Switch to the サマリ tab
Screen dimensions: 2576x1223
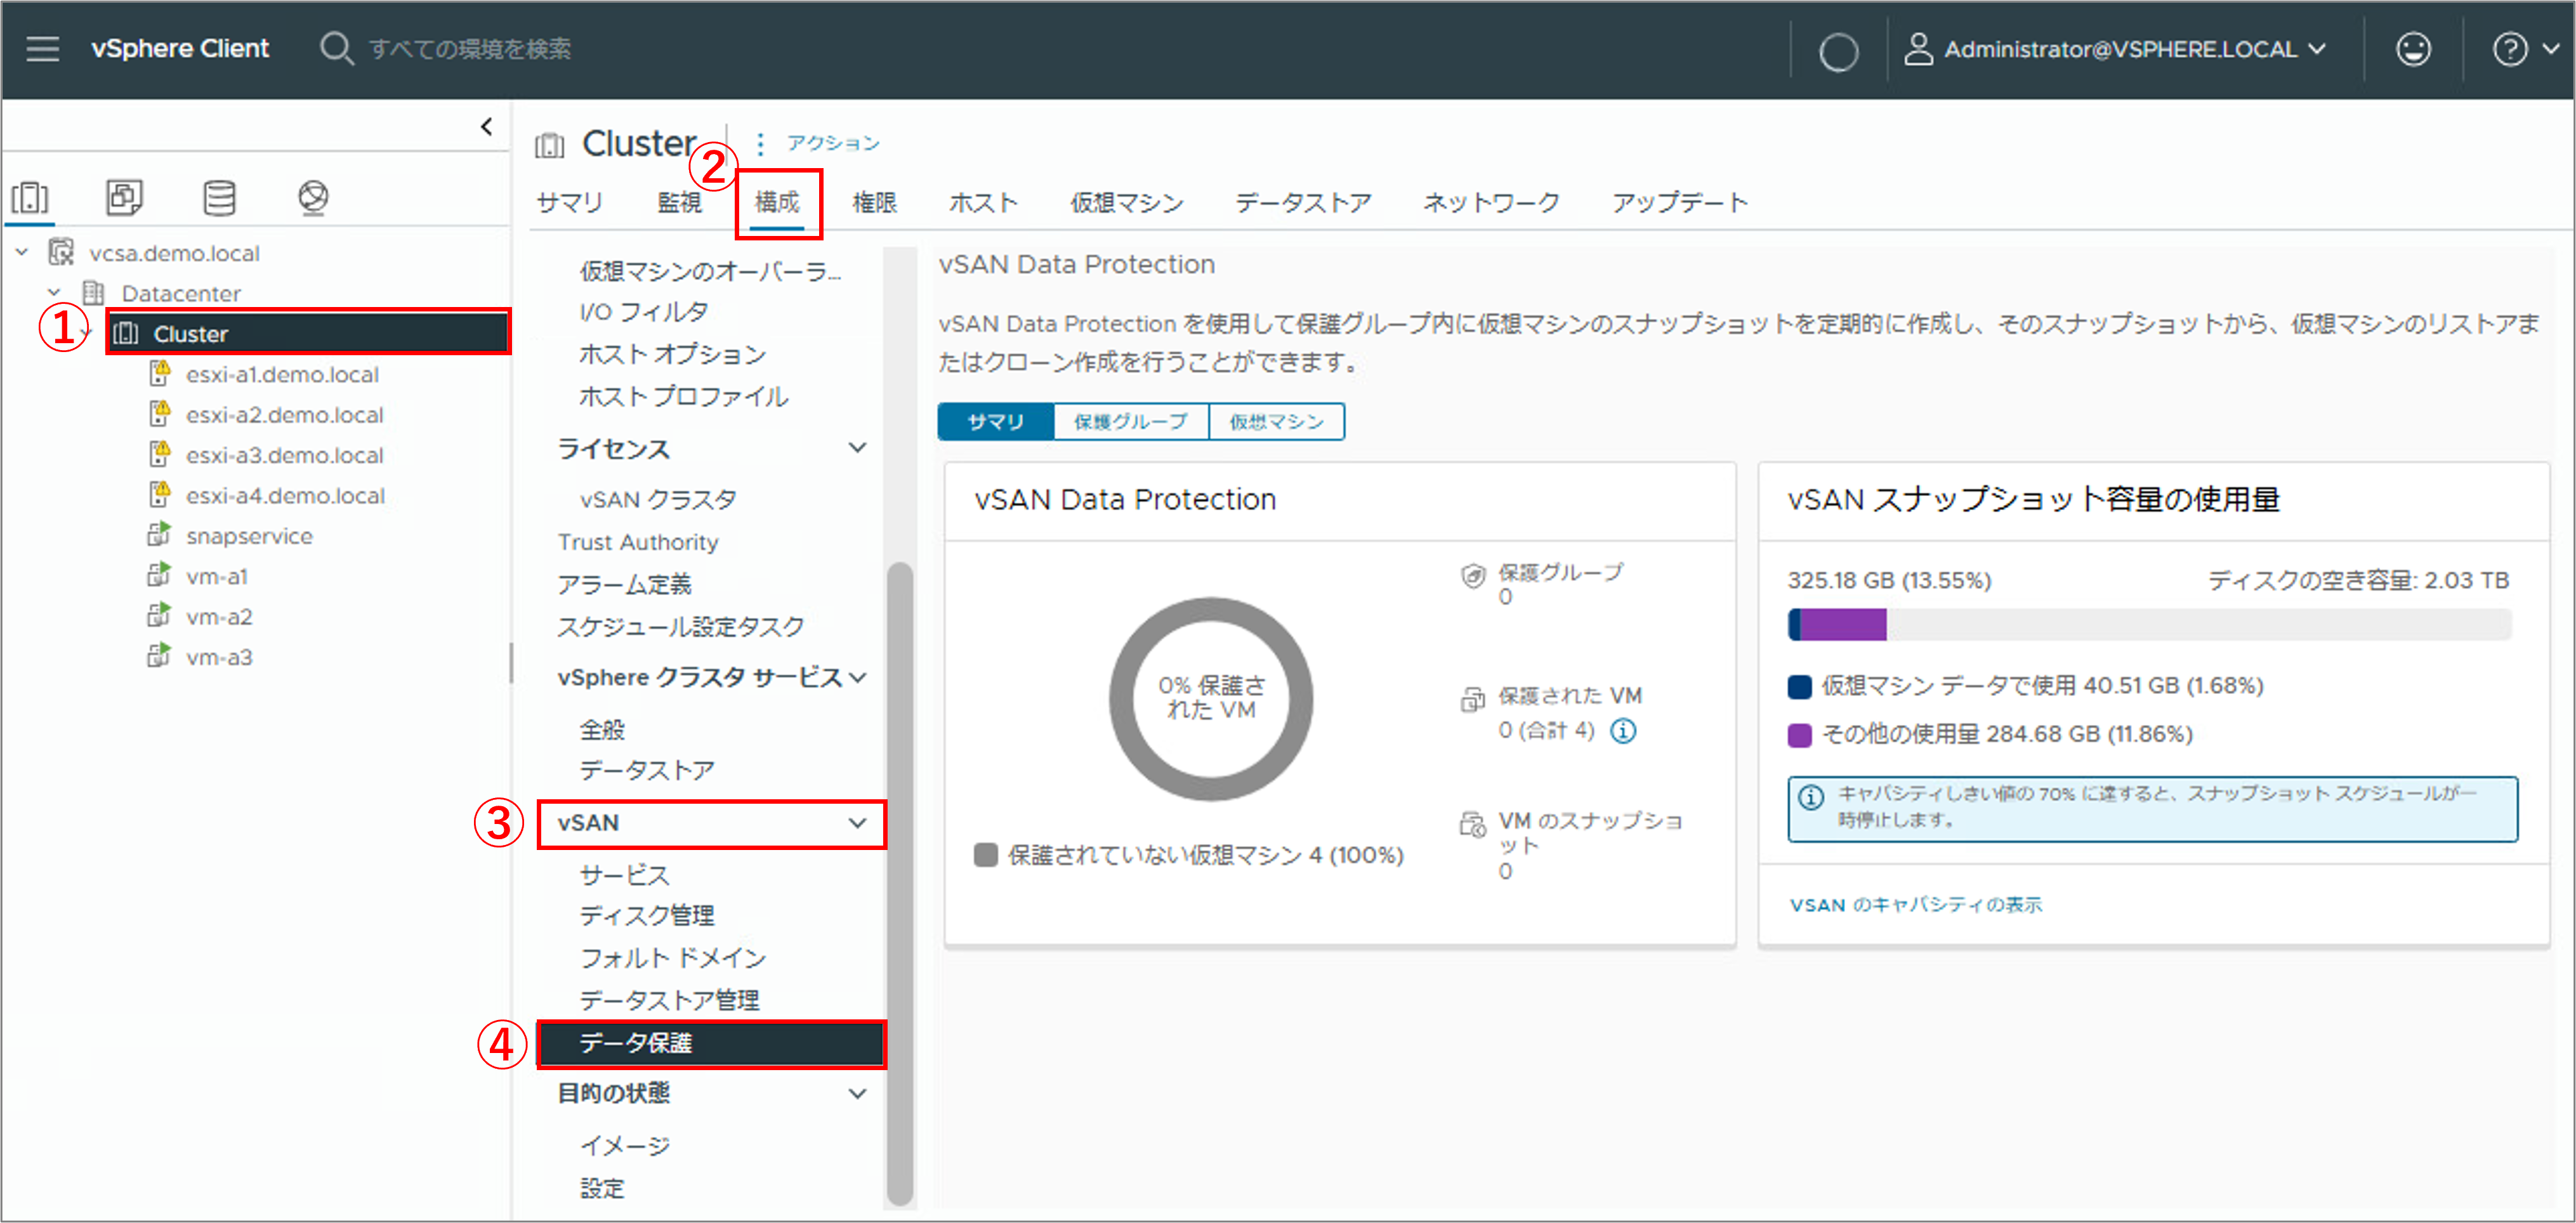(x=569, y=203)
